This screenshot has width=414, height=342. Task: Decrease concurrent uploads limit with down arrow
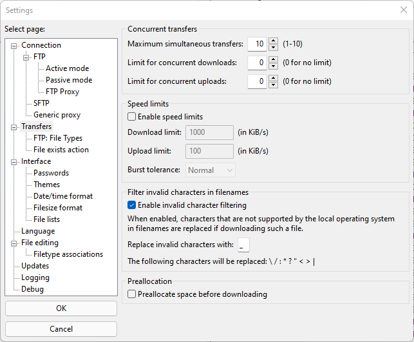point(273,85)
